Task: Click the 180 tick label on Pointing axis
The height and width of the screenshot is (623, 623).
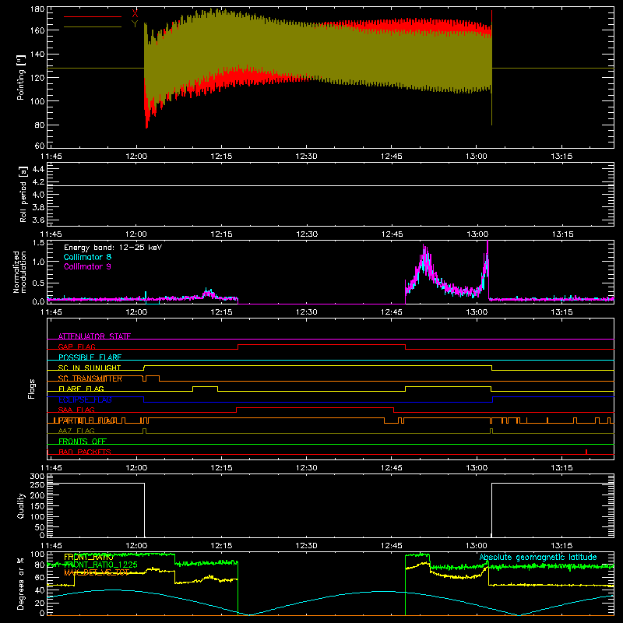Action: coord(37,9)
